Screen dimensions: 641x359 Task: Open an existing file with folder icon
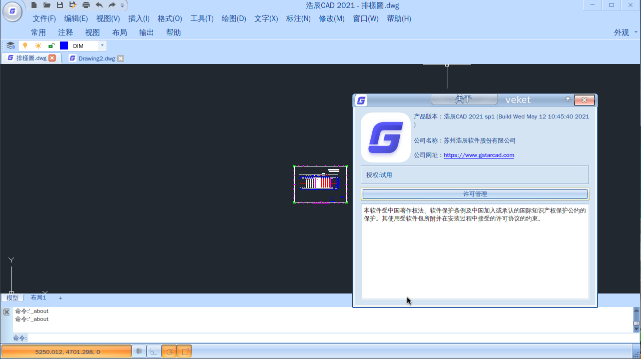[x=47, y=5]
